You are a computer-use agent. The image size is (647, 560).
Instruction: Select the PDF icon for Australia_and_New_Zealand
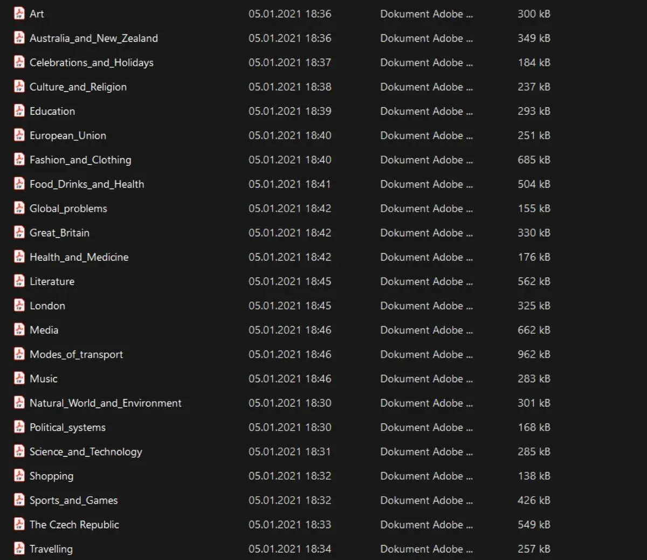19,38
